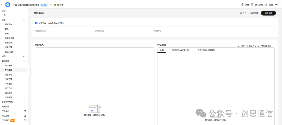Click the 详情 details icon in header

point(242,5)
